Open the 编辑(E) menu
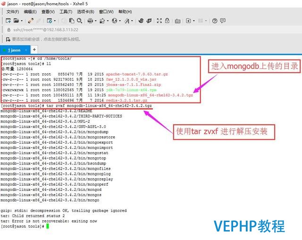 (x=30, y=12)
